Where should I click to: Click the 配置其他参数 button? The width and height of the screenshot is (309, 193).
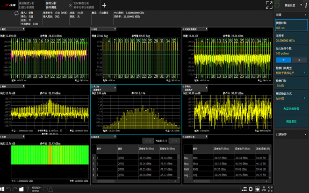291,109
